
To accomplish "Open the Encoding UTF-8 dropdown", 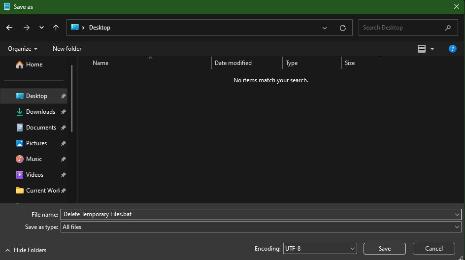I will coord(320,249).
